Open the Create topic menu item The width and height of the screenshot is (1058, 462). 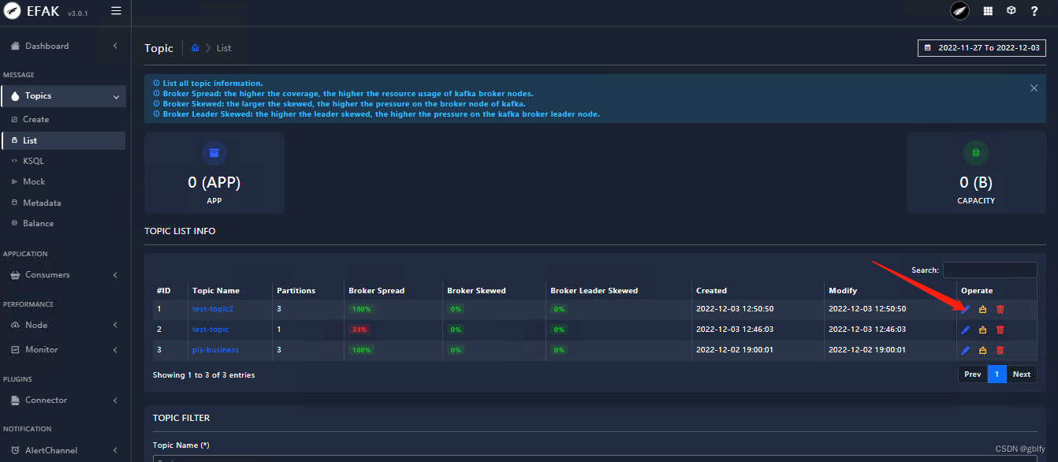pos(36,120)
